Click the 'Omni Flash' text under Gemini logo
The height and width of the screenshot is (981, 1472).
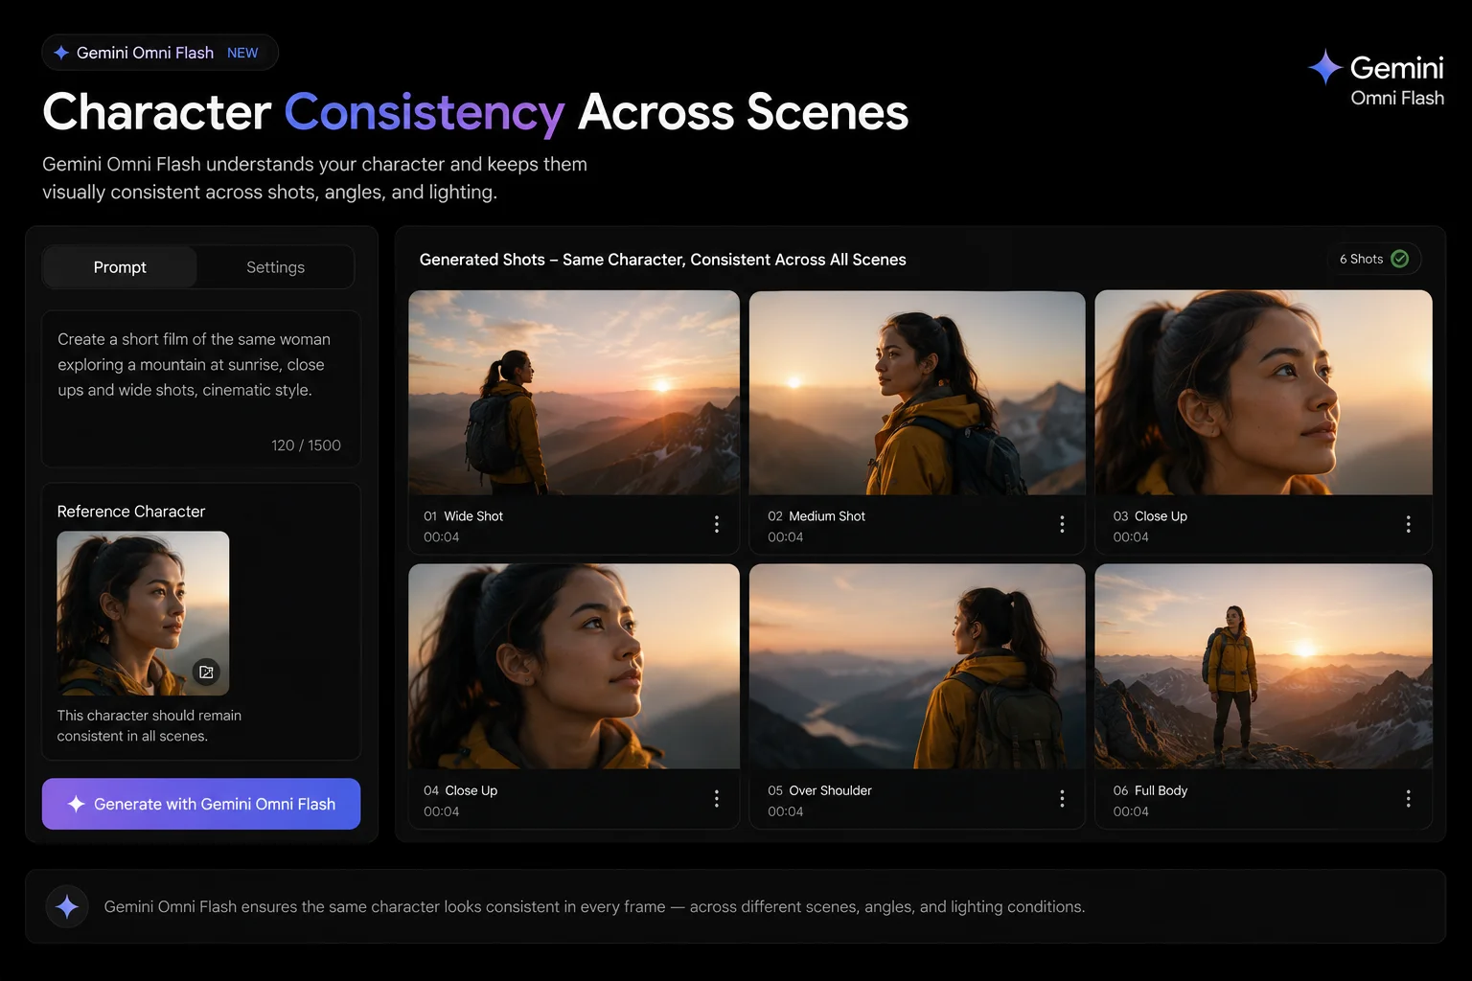tap(1397, 98)
